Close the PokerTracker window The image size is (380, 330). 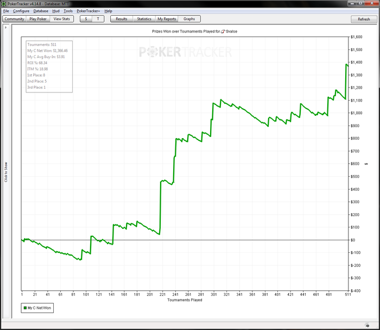[372, 3]
